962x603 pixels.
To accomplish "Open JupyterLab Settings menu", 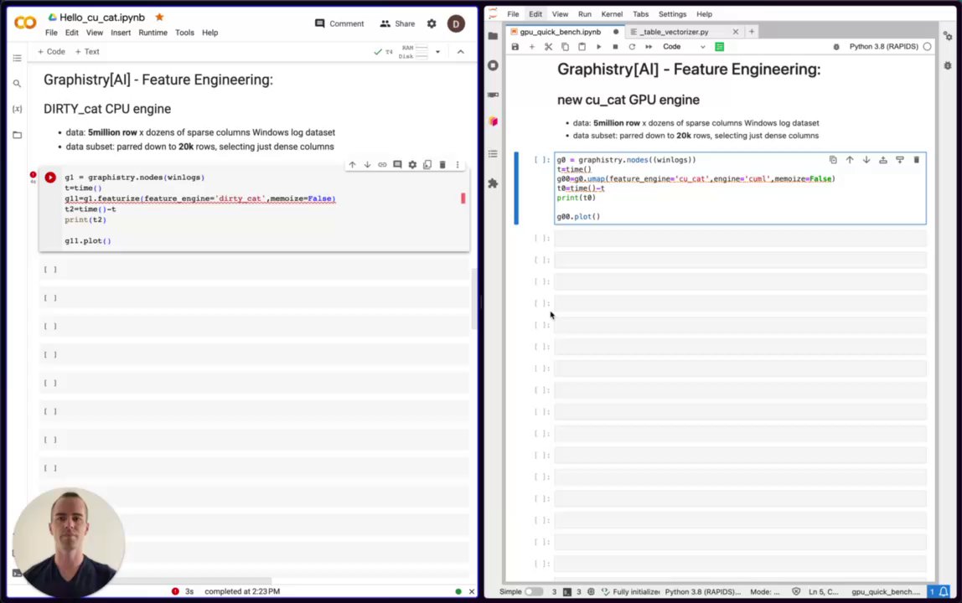I will click(x=672, y=14).
